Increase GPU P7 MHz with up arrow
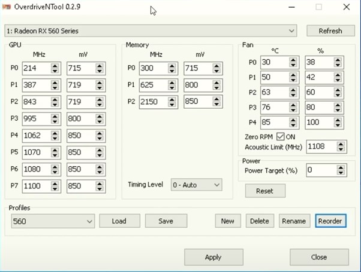Image resolution: width=361 pixels, height=272 pixels. click(x=55, y=184)
